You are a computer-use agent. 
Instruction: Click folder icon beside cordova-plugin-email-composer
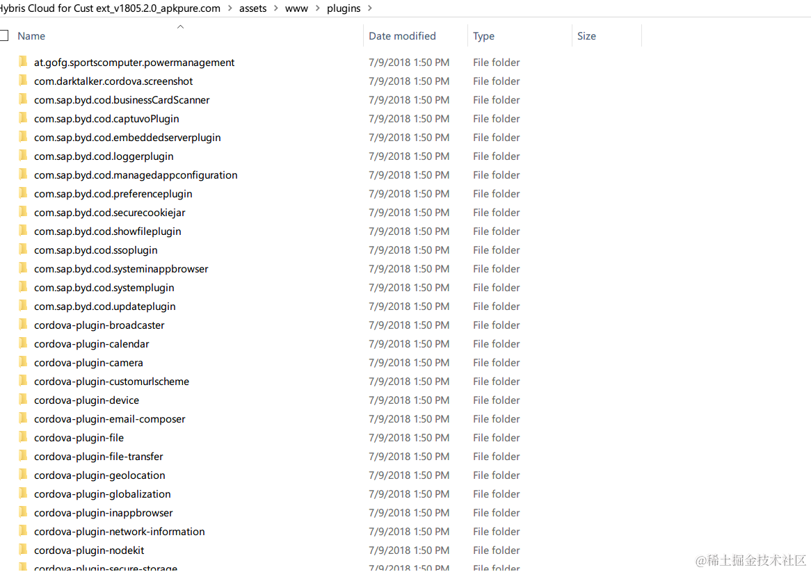pos(23,418)
